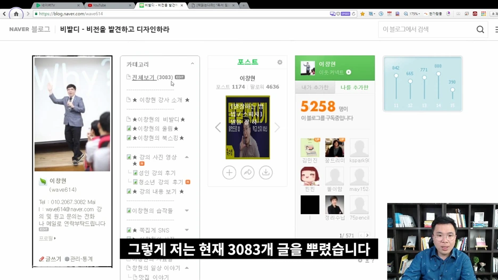Open subscriber 김민진 profile picture
The height and width of the screenshot is (280, 498).
tap(310, 148)
